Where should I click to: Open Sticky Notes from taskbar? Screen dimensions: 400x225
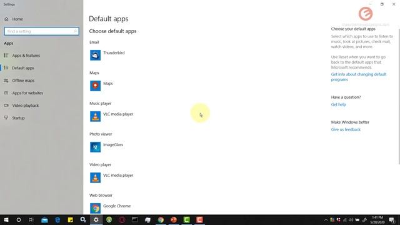71,219
